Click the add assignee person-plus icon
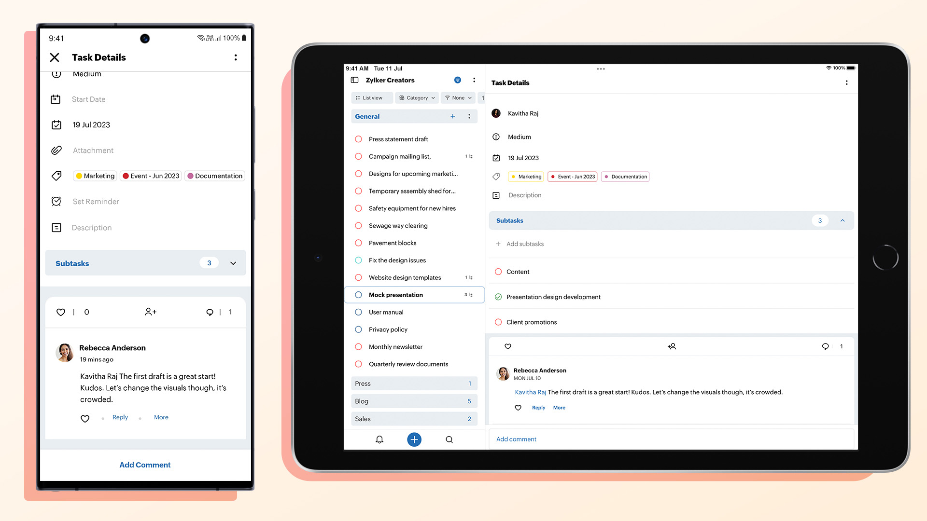Image resolution: width=927 pixels, height=521 pixels. (x=149, y=312)
